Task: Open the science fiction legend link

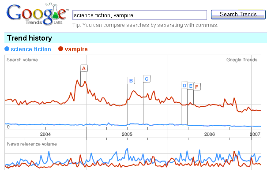Action: click(31, 49)
